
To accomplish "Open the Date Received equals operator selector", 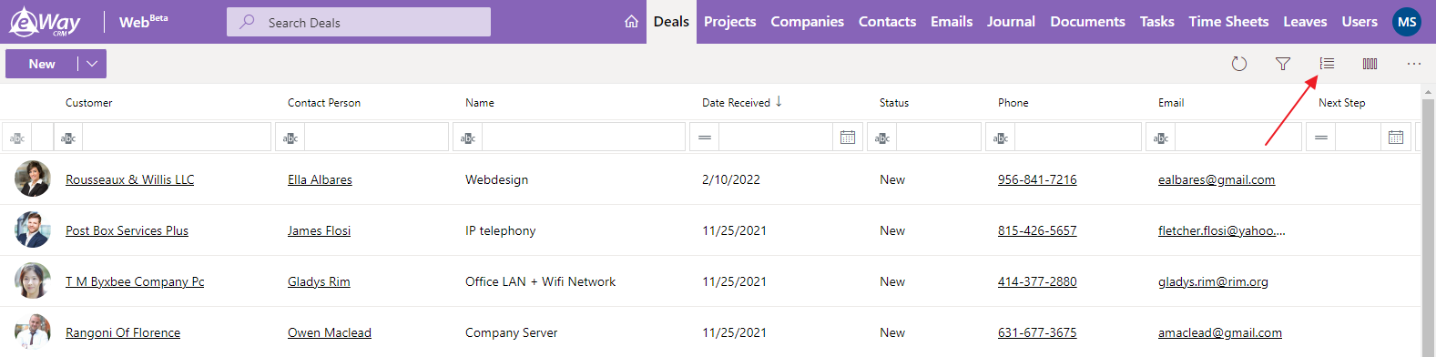I will point(705,138).
